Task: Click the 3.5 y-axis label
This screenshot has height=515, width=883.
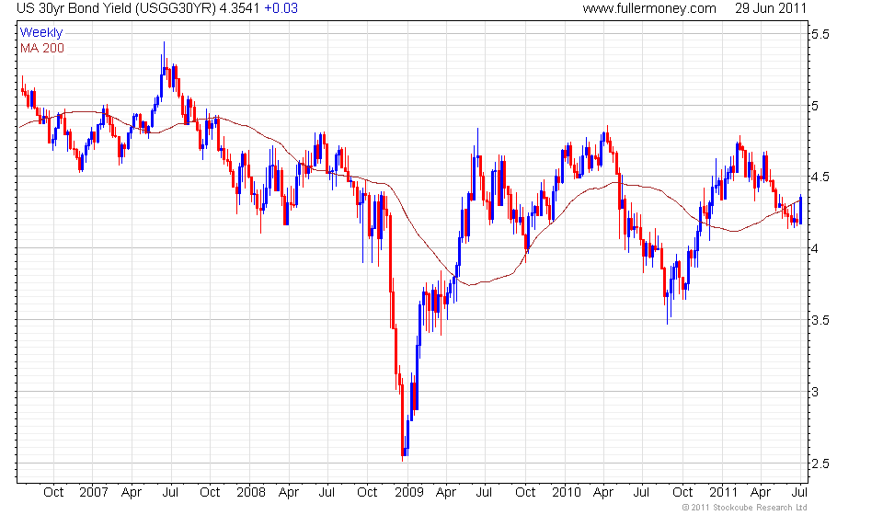Action: 820,320
